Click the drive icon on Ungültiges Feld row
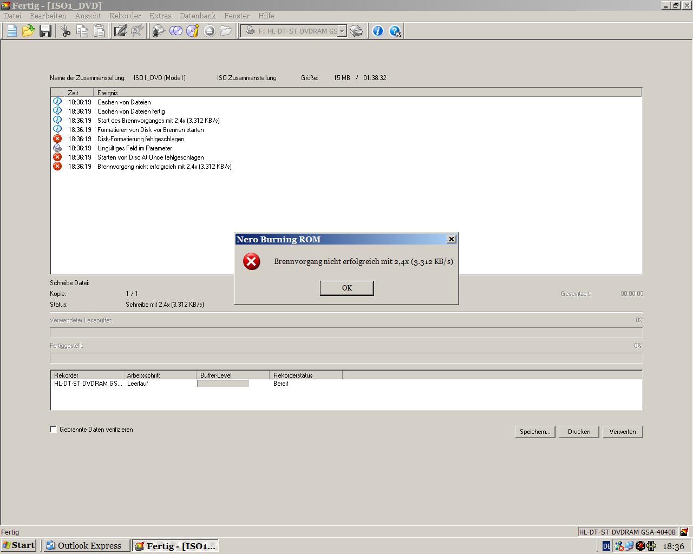 (x=57, y=148)
